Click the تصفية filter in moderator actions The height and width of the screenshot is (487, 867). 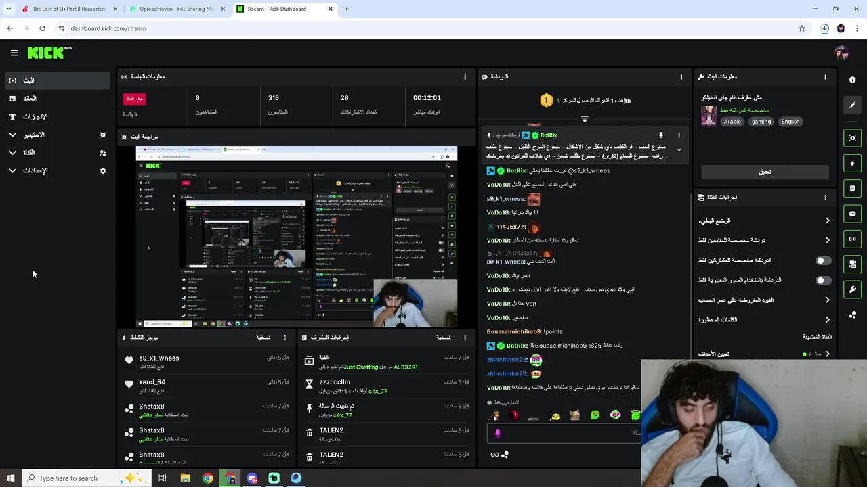[x=444, y=338]
